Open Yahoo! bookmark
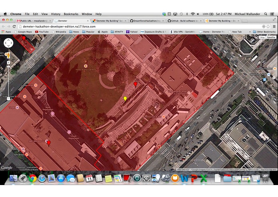Viewport: 278px width, 197px height. click(x=132, y=32)
